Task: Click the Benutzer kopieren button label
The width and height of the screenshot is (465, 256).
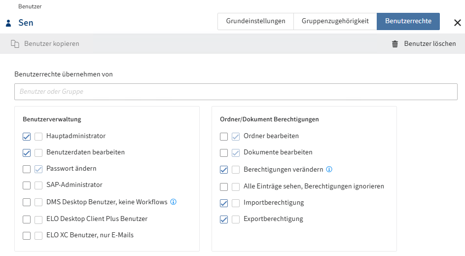Action: [52, 43]
